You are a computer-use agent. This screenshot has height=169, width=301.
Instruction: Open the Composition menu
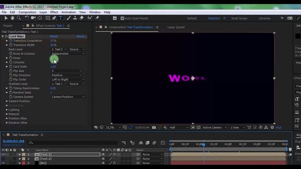[x=27, y=12]
